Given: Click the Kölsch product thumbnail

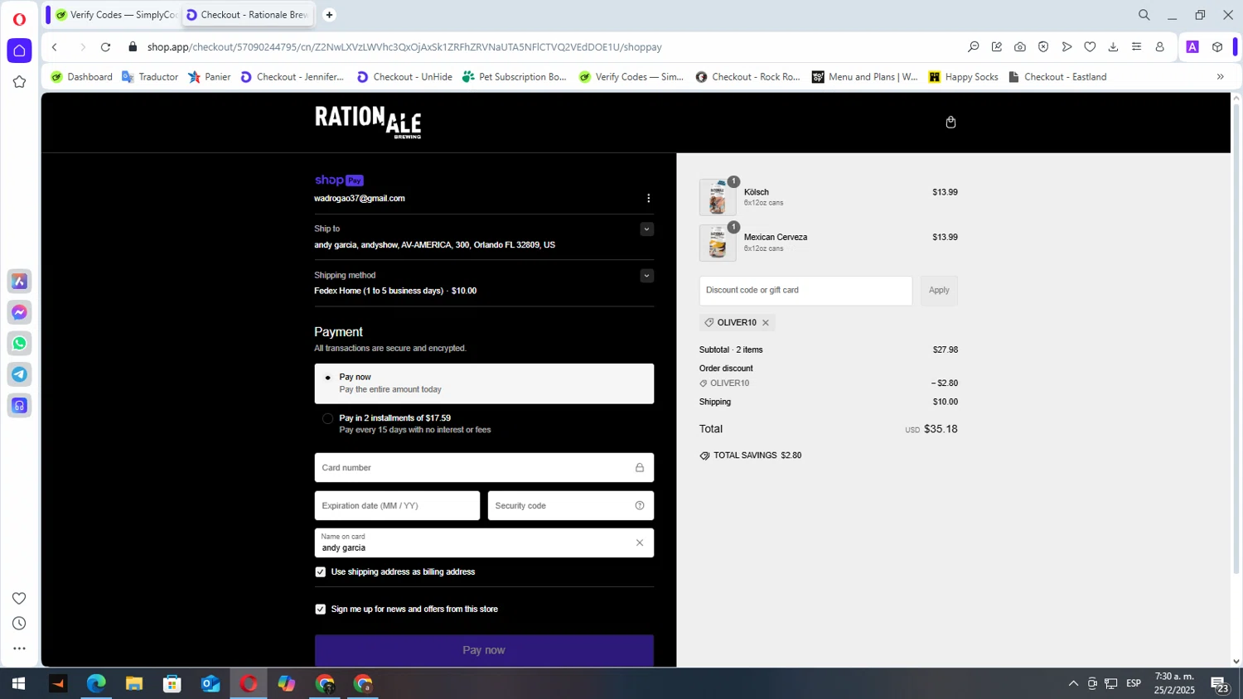Looking at the screenshot, I should coord(718,198).
